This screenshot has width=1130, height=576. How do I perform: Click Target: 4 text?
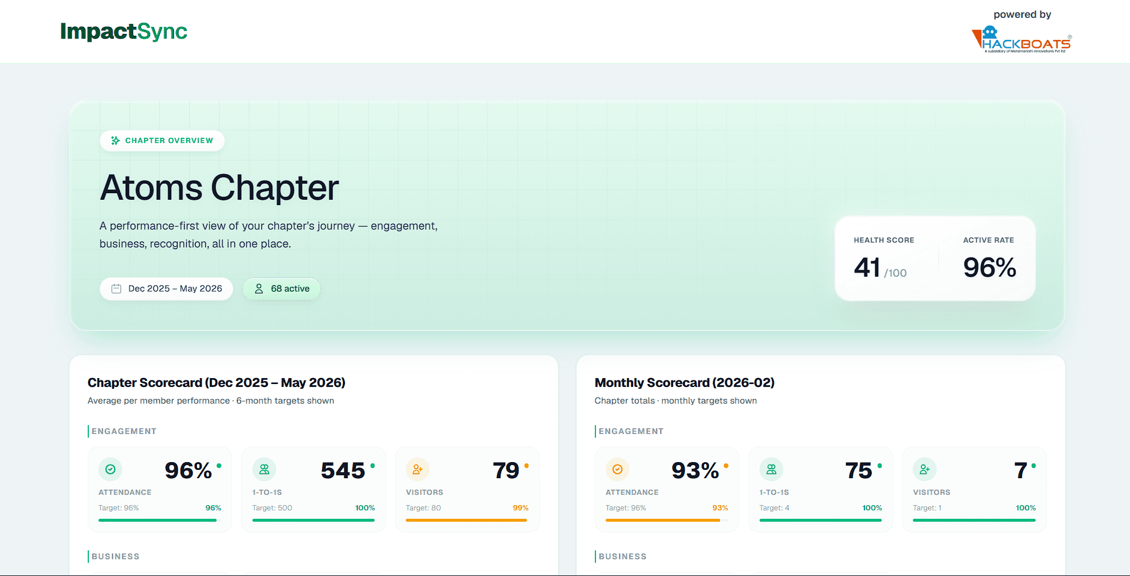[774, 508]
